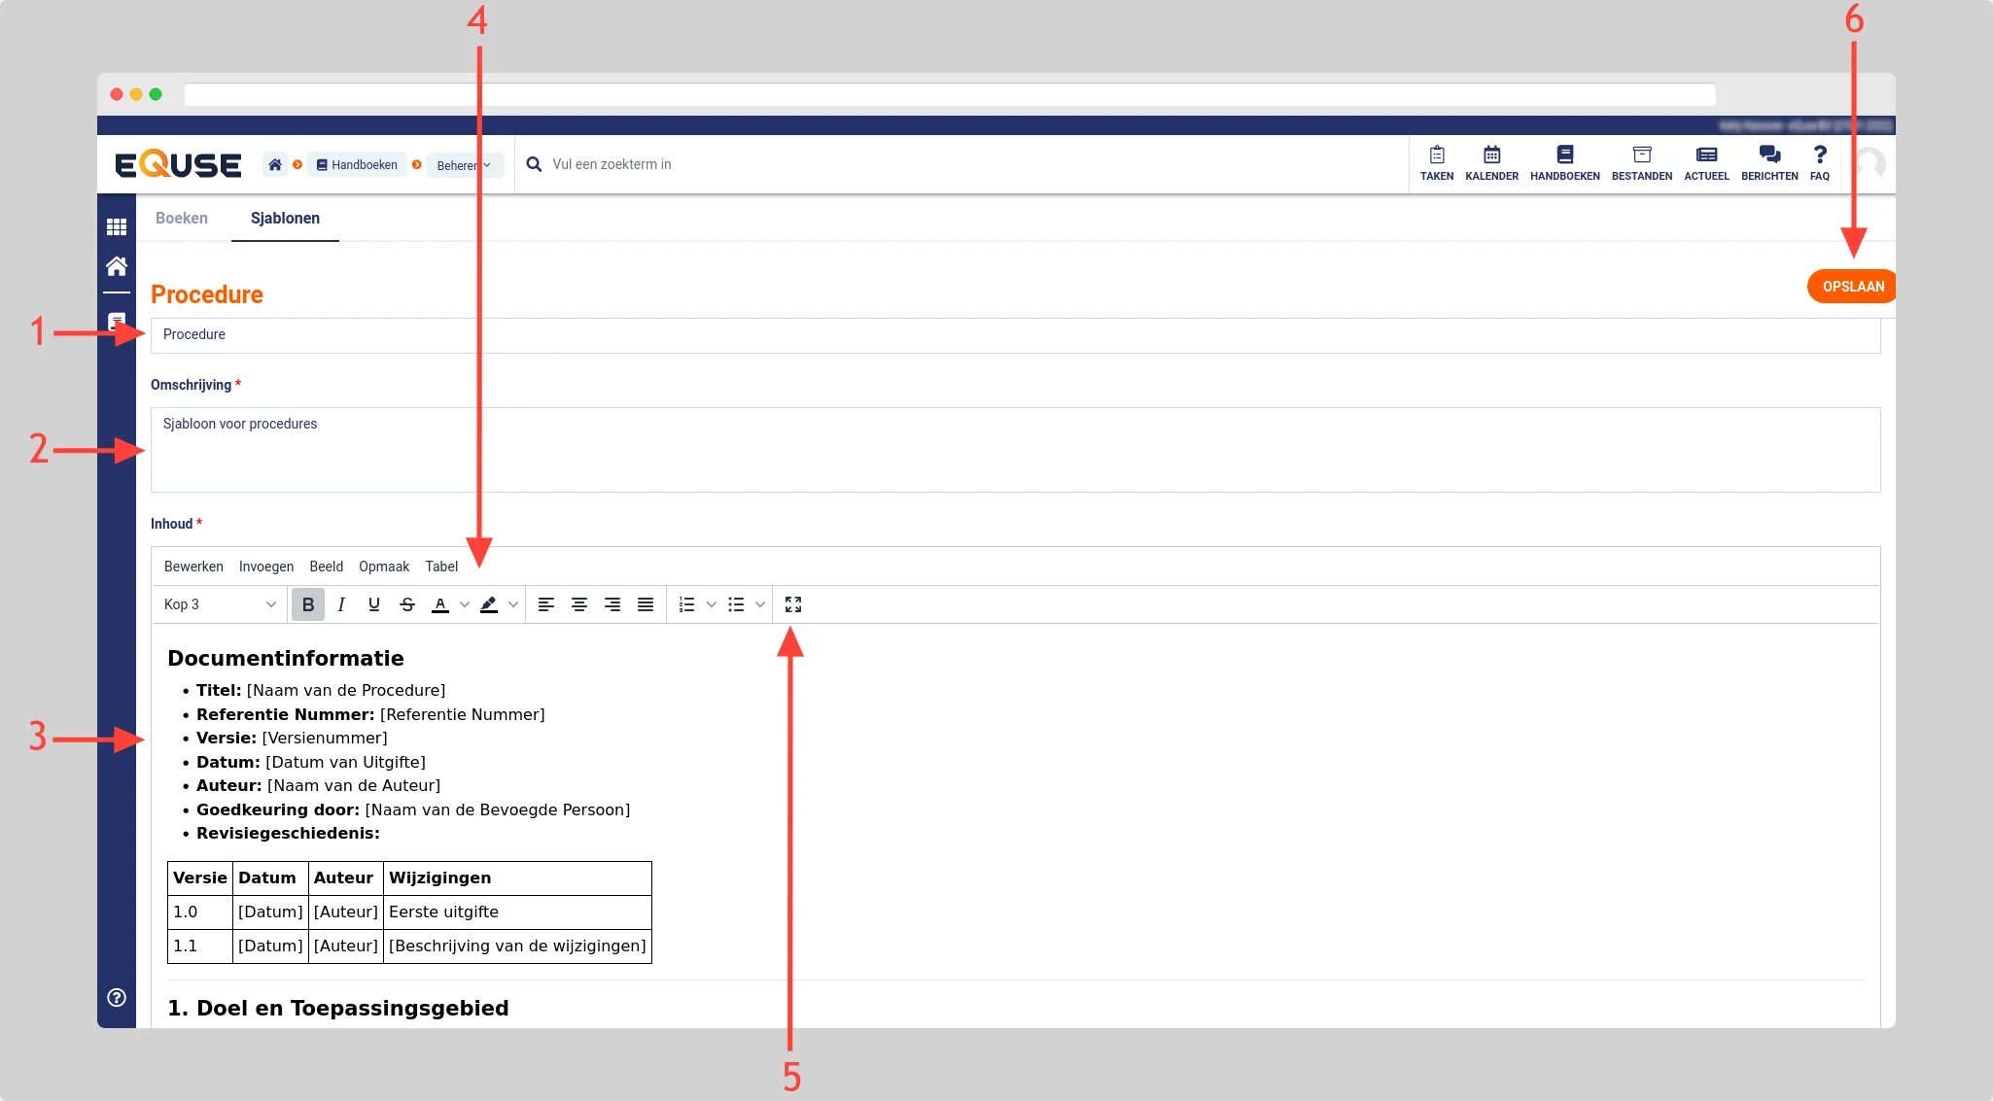
Task: Center align the text
Action: (579, 604)
